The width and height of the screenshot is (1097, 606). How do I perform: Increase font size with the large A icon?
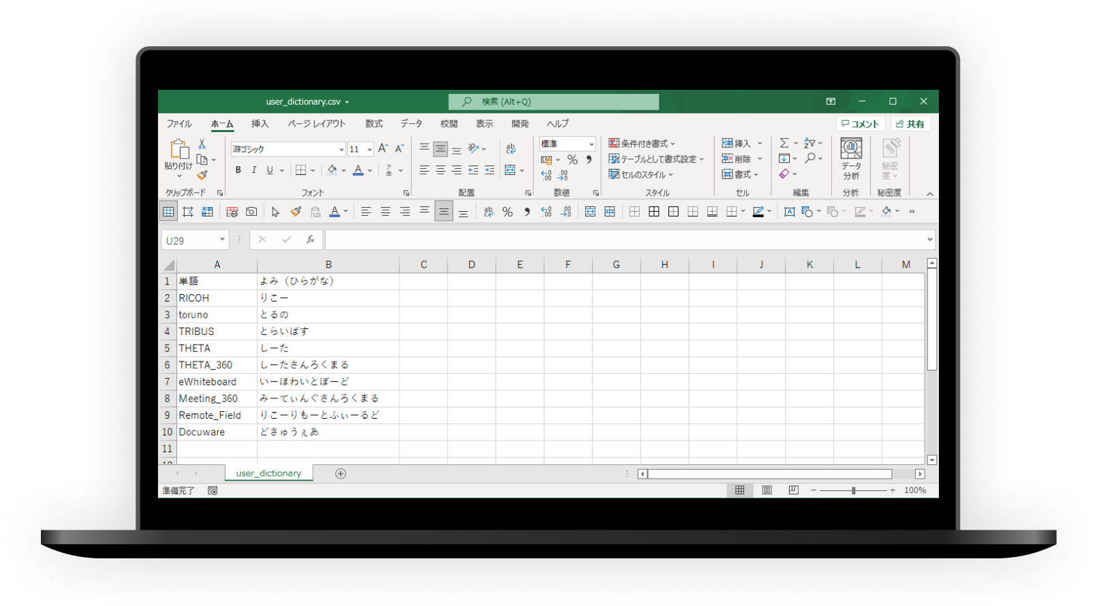(383, 148)
